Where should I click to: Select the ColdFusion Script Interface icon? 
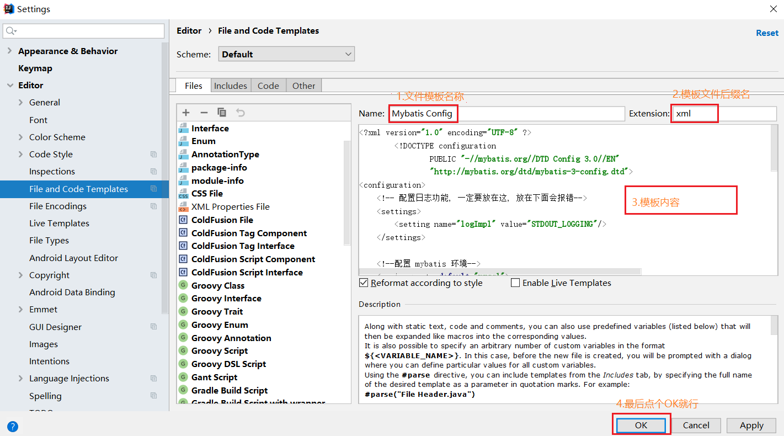click(x=183, y=273)
